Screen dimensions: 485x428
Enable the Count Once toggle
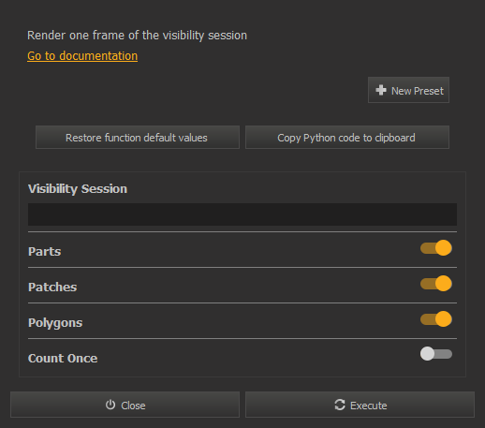[436, 354]
